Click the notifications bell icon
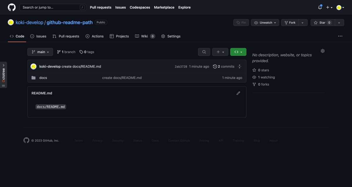 (320, 7)
